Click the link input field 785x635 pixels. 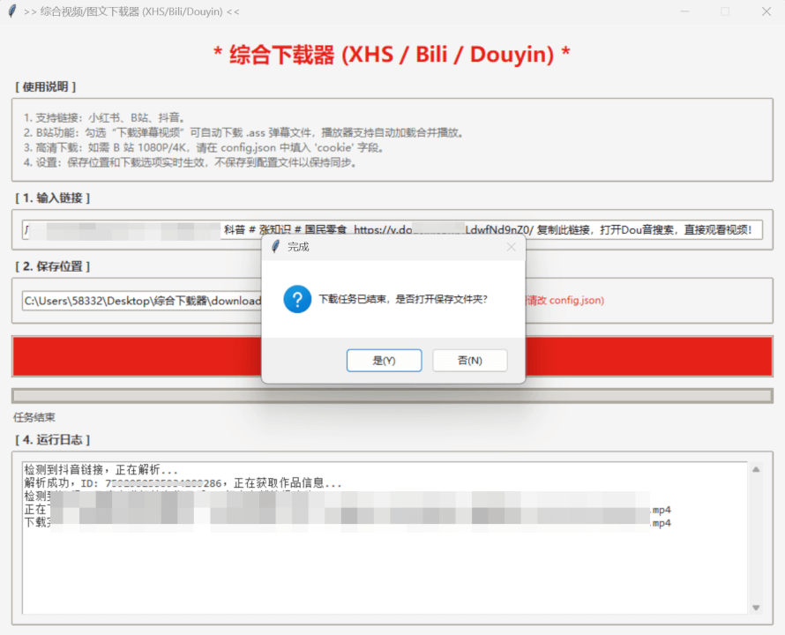tap(392, 229)
